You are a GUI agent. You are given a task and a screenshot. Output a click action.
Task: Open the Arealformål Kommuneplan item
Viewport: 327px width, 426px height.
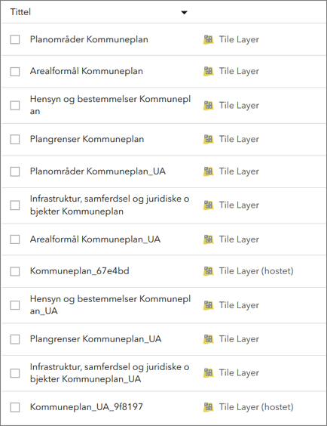pyautogui.click(x=87, y=71)
